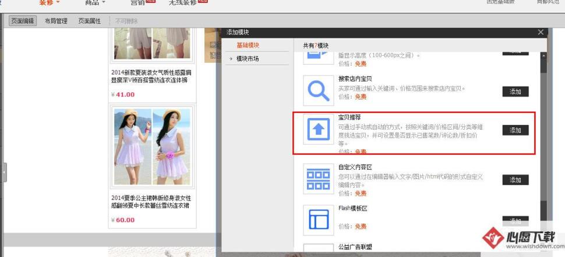
Task: Expand the 模块市场 category
Action: 247,58
